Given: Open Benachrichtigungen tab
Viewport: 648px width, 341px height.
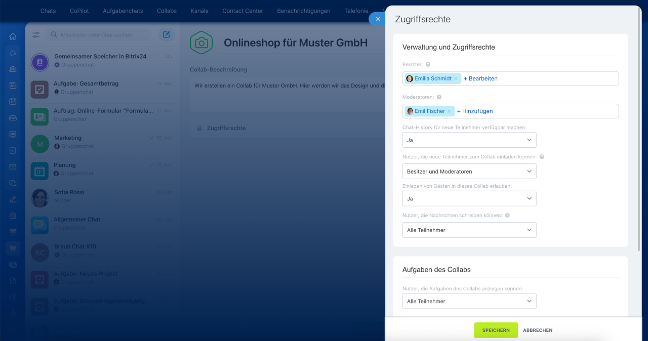Looking at the screenshot, I should click(x=304, y=11).
